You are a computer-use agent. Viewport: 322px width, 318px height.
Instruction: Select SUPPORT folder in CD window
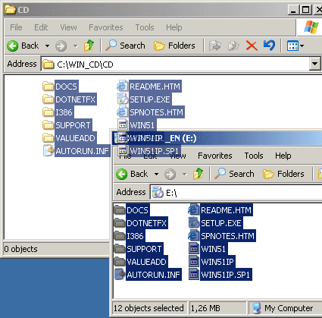point(67,125)
